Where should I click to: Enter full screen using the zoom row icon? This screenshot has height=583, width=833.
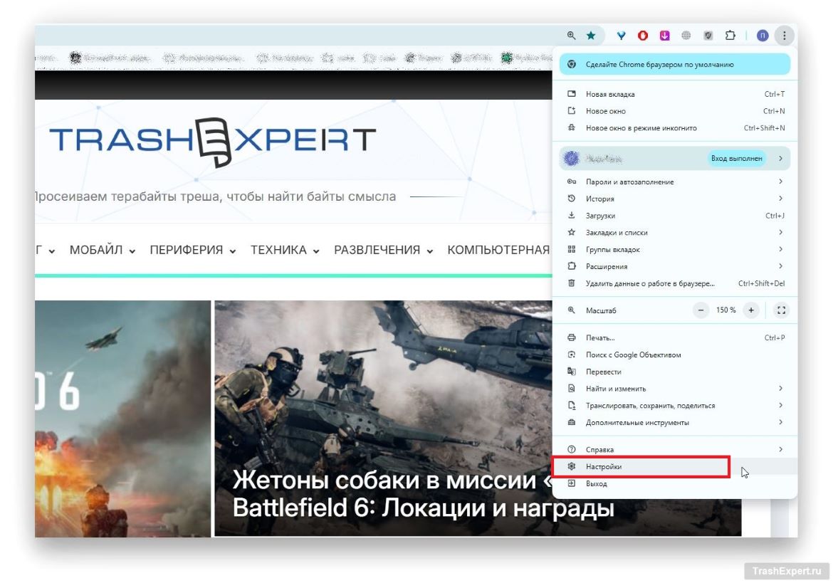pos(781,310)
